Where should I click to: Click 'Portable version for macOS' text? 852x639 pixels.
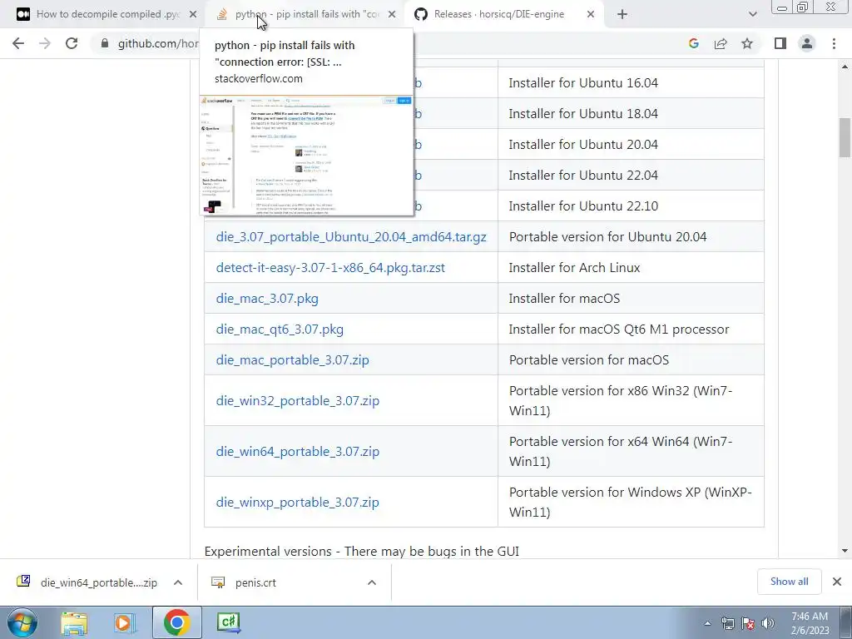(588, 360)
